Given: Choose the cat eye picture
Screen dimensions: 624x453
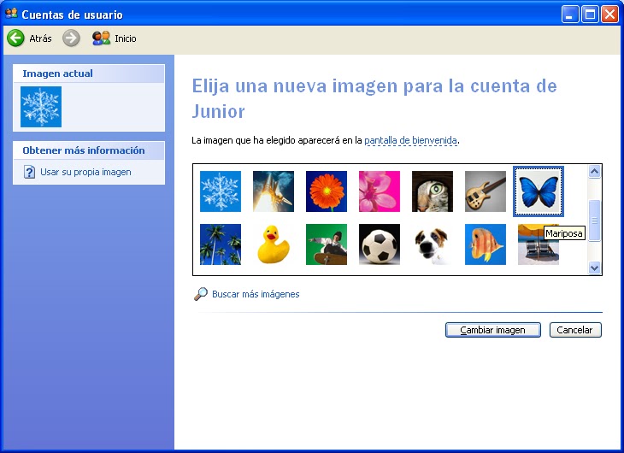Looking at the screenshot, I should pyautogui.click(x=433, y=191).
